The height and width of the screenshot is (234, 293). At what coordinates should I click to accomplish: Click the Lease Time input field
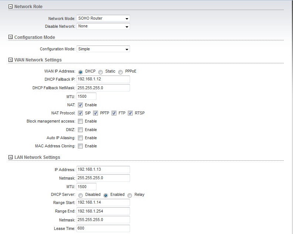[103, 228]
